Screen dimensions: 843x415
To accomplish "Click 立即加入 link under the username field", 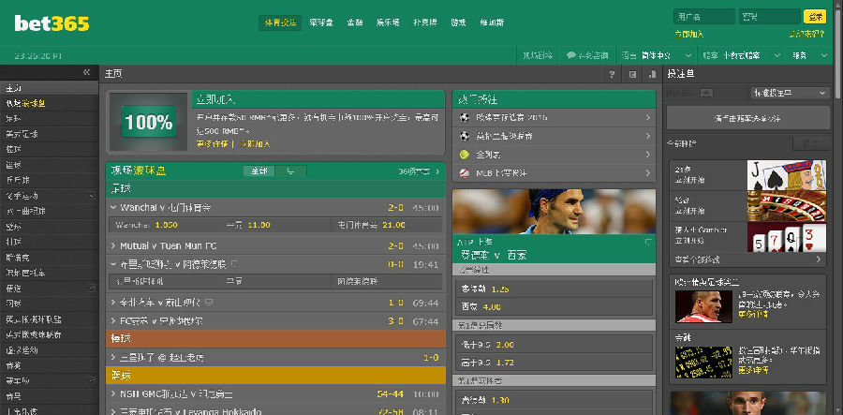I will [689, 34].
